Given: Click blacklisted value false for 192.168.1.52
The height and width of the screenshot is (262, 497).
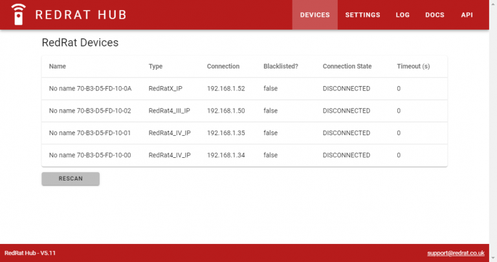Looking at the screenshot, I should 271,89.
